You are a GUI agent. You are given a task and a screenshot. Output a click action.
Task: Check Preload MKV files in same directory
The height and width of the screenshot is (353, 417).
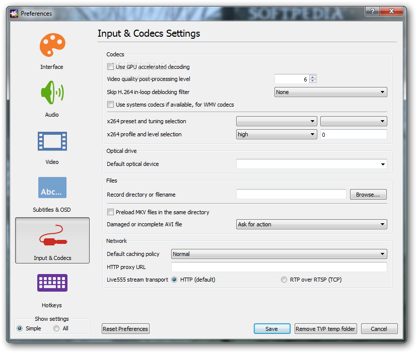pyautogui.click(x=110, y=212)
